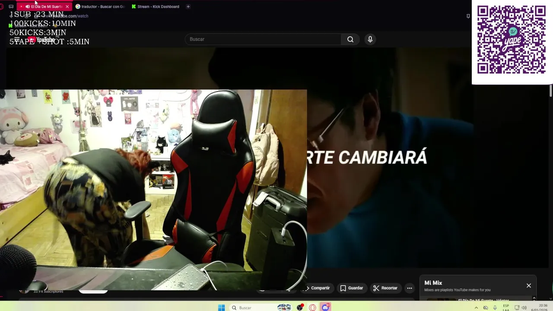
Task: Open OBS Studio taskbar icon
Action: [300, 308]
